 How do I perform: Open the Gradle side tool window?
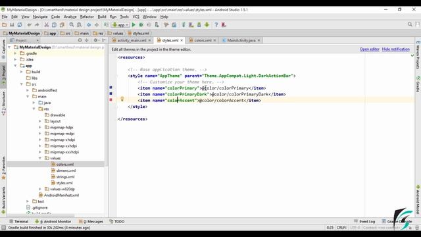coord(418,84)
